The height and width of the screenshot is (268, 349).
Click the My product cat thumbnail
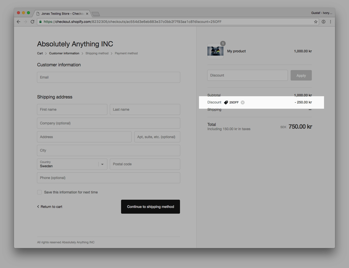pos(215,51)
